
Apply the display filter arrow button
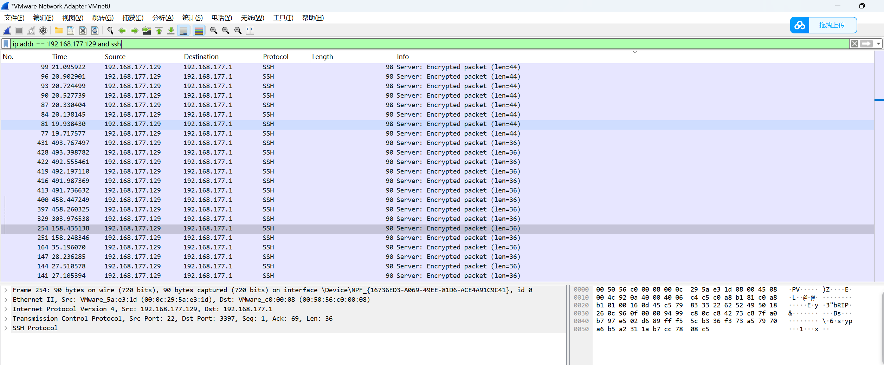[x=866, y=44]
